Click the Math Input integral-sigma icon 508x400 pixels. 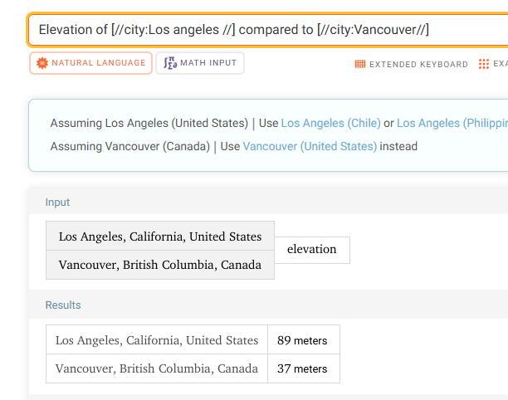click(170, 63)
